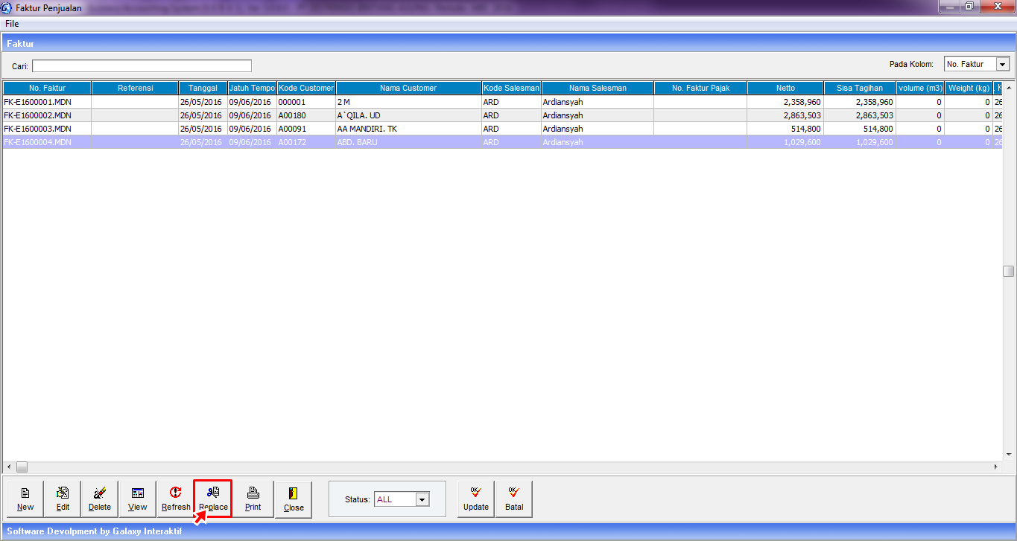Image resolution: width=1017 pixels, height=541 pixels.
Task: Click the Netto column header
Action: point(785,88)
